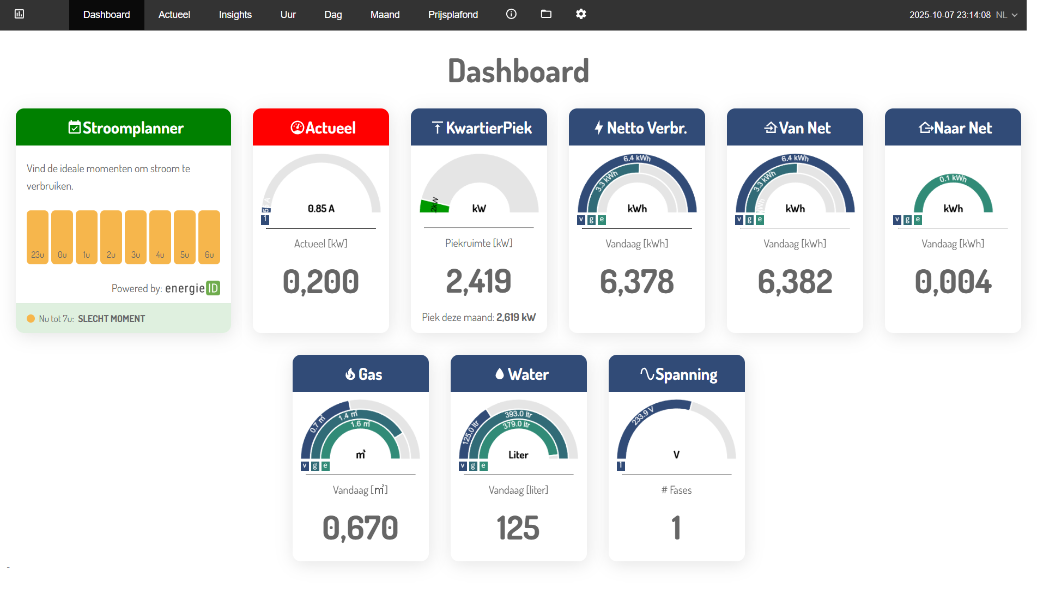Open the folder icon in the navigation bar
The image size is (1037, 594).
[545, 14]
